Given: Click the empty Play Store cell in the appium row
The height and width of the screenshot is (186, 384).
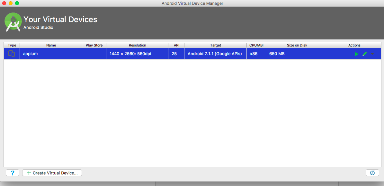Looking at the screenshot, I should 94,54.
